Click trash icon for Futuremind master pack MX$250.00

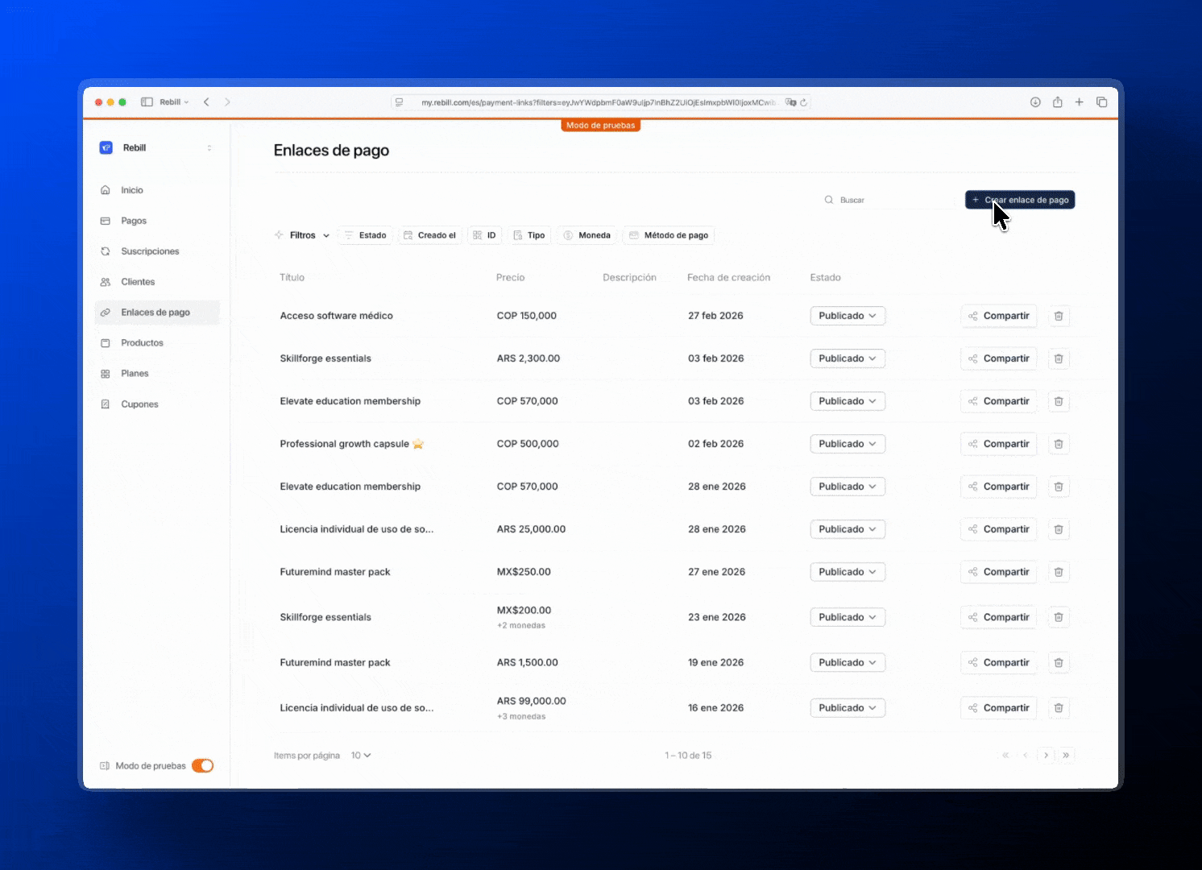pyautogui.click(x=1059, y=572)
